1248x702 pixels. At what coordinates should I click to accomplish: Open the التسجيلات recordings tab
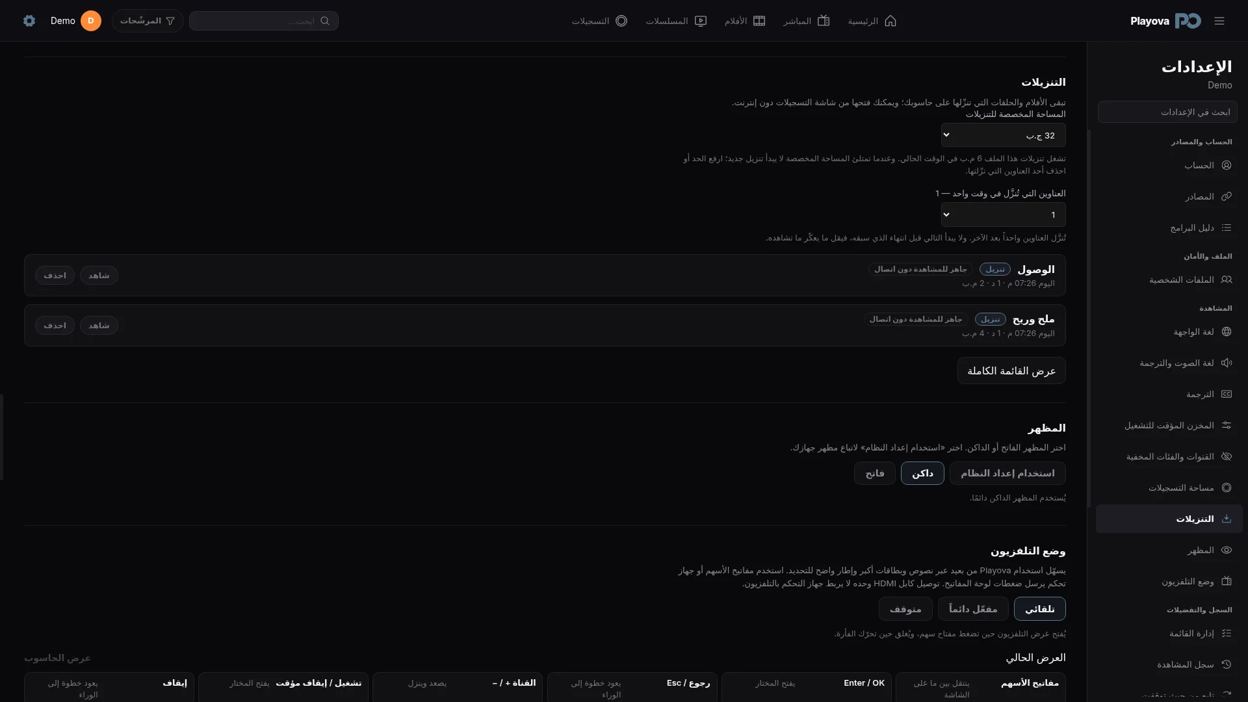coord(599,21)
